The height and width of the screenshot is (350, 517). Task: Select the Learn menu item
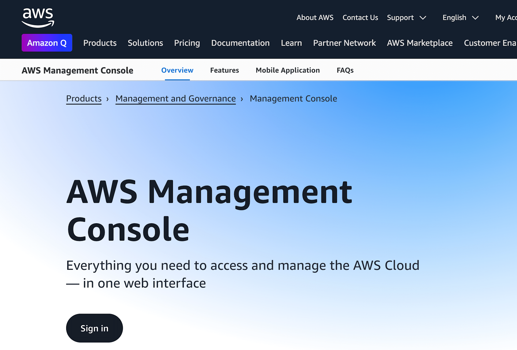[x=291, y=43]
